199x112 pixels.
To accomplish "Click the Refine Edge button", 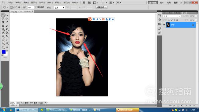I will click(101, 7).
